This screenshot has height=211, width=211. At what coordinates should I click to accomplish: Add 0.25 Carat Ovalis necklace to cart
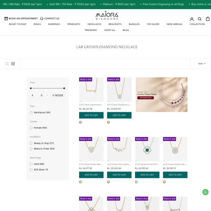pos(175,175)
